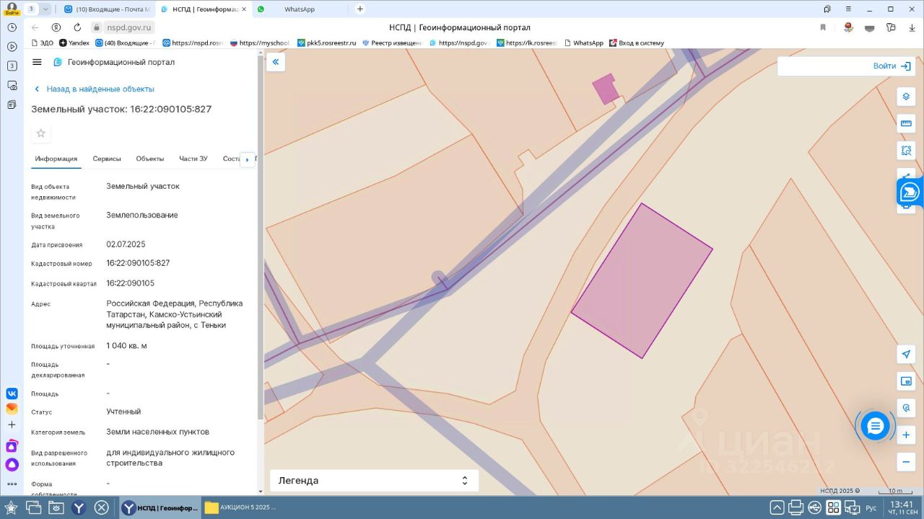
Task: Switch to the Входящие - Почта browser tab
Action: click(107, 9)
